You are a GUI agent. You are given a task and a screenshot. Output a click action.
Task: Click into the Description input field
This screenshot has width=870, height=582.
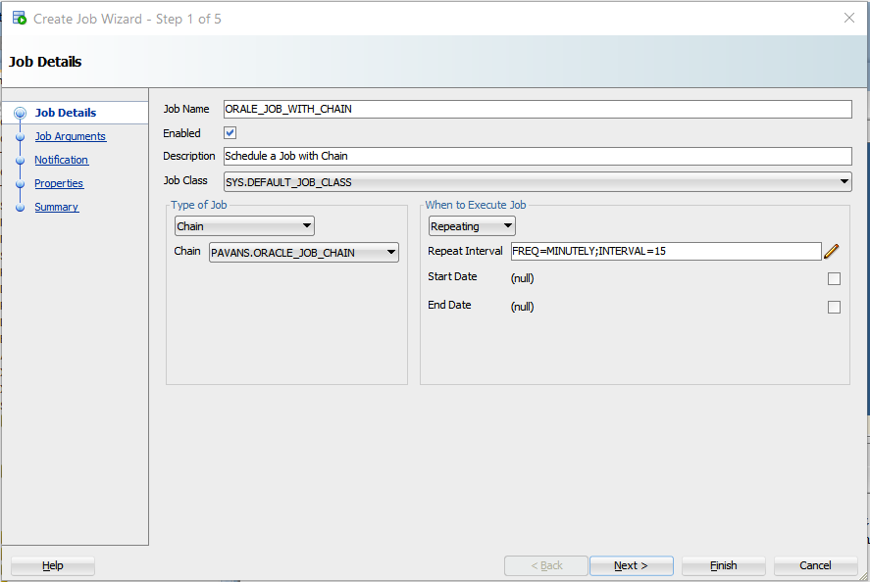(537, 157)
